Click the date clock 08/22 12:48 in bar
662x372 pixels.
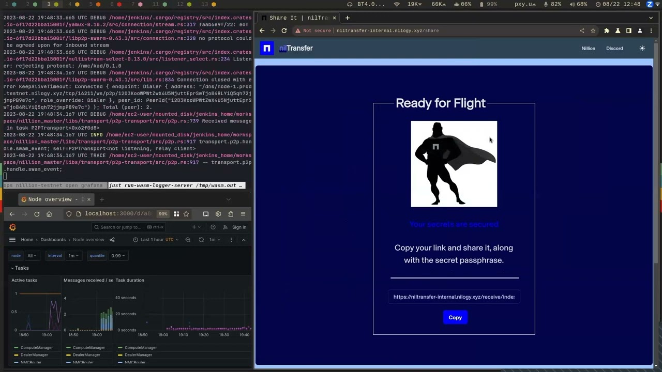[618, 4]
